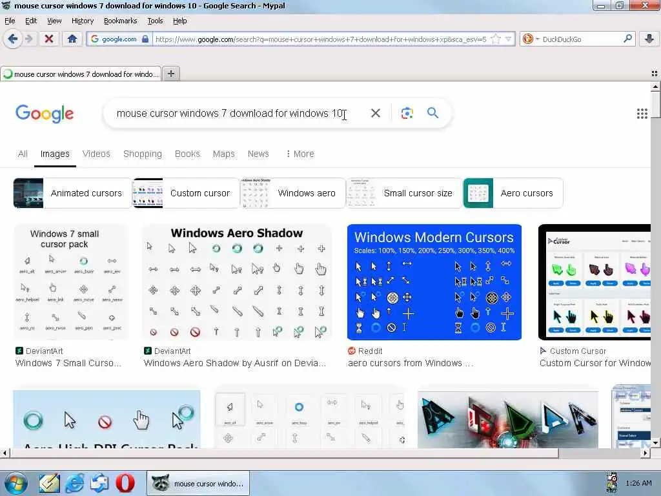
Task: Click the padlock site security icon
Action: [x=145, y=39]
